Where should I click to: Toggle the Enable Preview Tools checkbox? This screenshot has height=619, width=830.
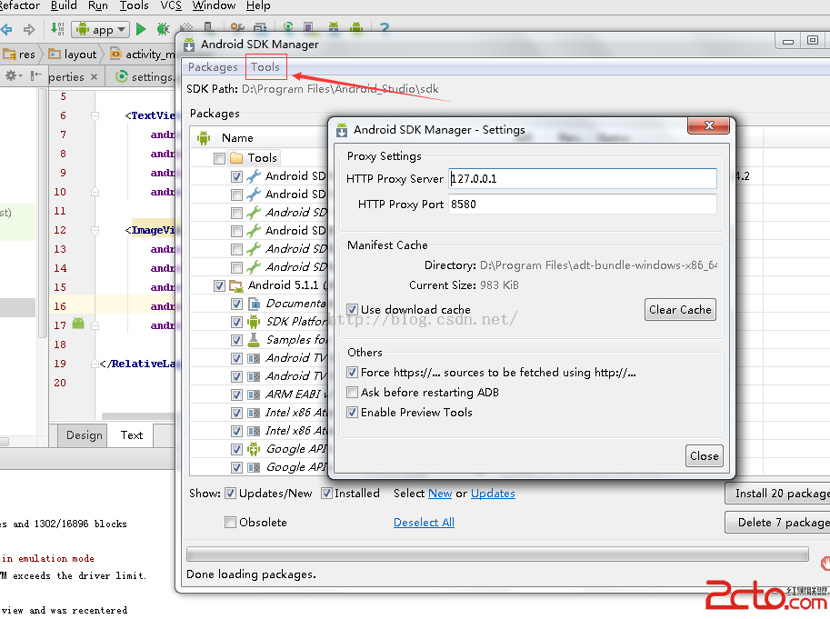(x=353, y=413)
